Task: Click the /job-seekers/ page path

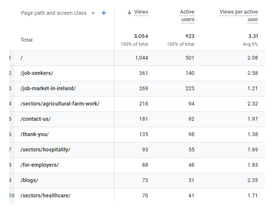Action: 36,73
